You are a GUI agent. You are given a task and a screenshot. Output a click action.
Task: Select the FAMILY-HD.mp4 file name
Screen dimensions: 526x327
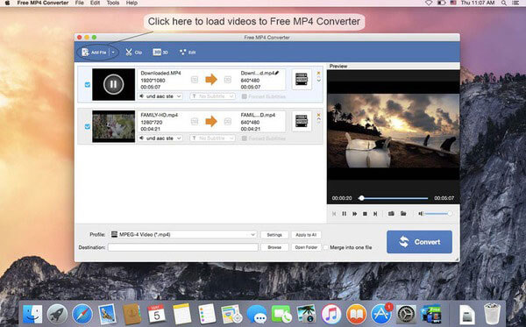[x=159, y=115]
